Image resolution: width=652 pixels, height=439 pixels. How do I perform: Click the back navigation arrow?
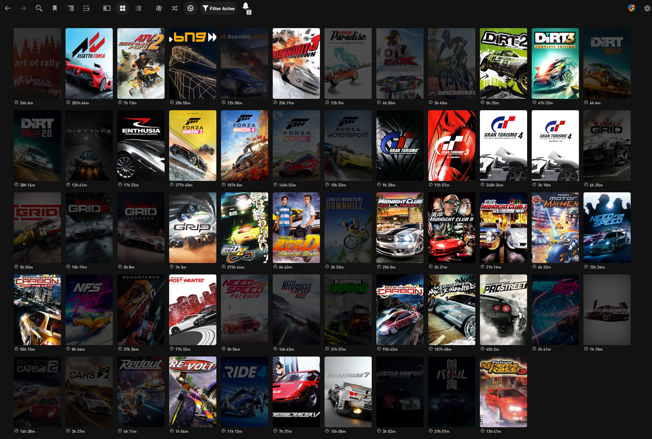[8, 8]
